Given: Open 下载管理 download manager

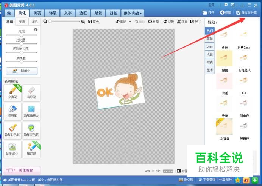Looking at the screenshot, I should click(x=207, y=180).
